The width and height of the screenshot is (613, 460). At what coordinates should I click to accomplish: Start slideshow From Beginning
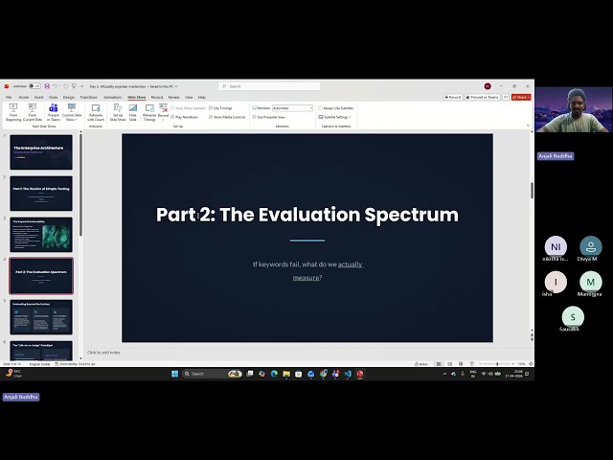(13, 112)
